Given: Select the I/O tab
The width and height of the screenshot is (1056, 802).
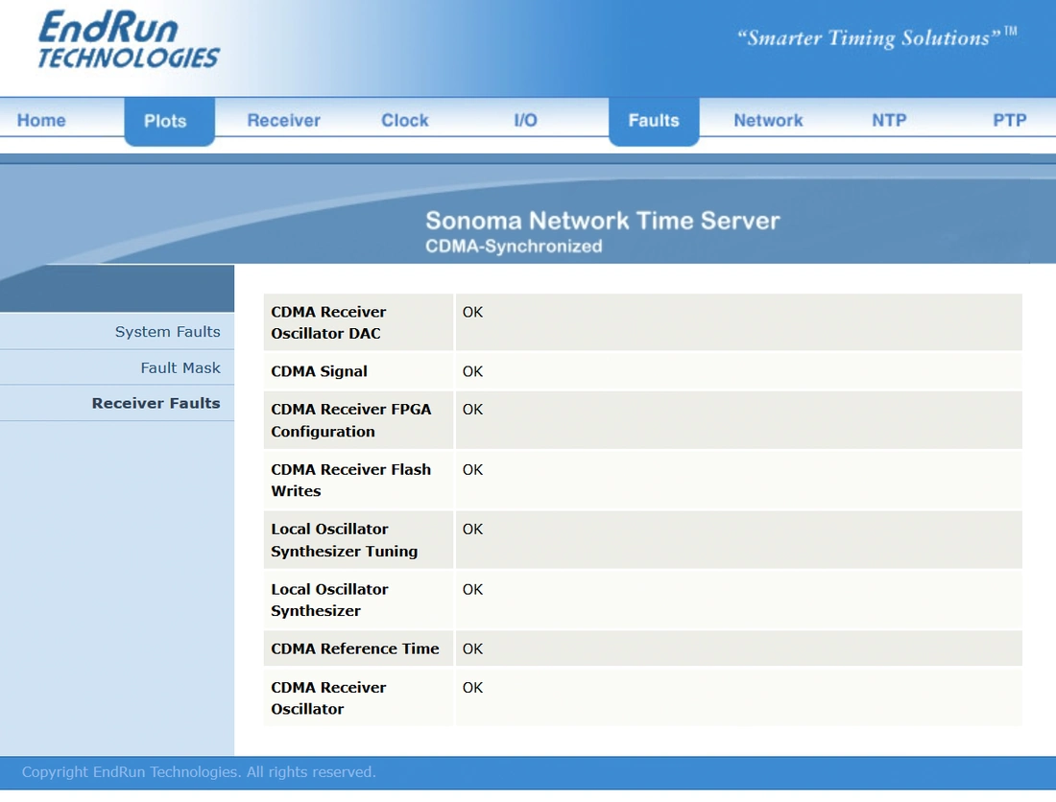Looking at the screenshot, I should point(525,121).
